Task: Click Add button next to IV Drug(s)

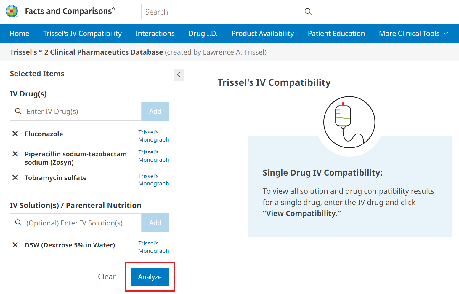Action: pyautogui.click(x=155, y=112)
